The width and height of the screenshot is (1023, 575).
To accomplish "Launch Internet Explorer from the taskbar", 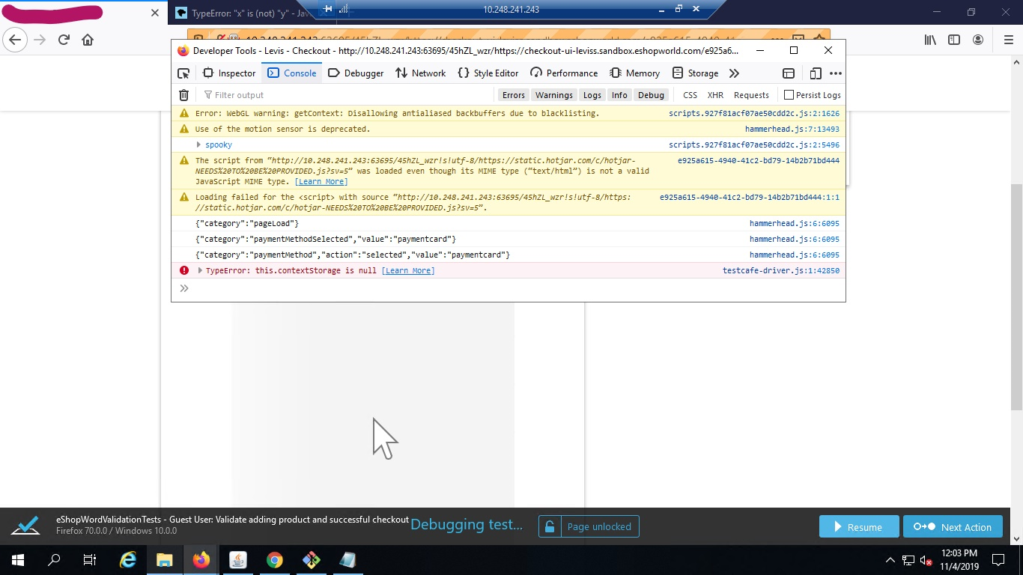I will point(128,560).
